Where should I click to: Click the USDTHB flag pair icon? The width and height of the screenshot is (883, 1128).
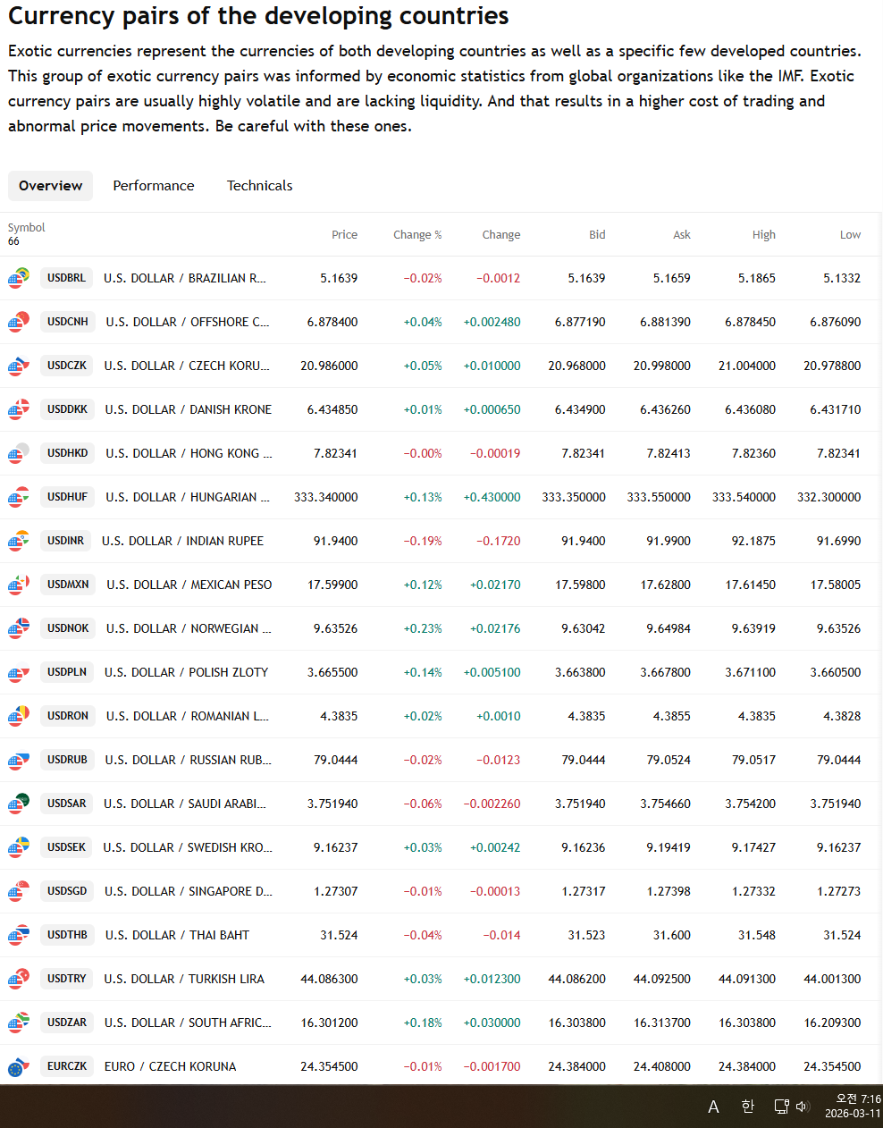[x=19, y=935]
